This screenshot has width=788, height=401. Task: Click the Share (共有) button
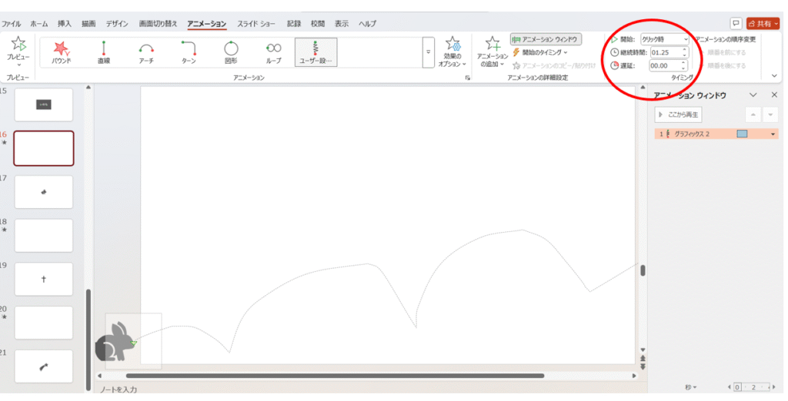[x=763, y=24]
